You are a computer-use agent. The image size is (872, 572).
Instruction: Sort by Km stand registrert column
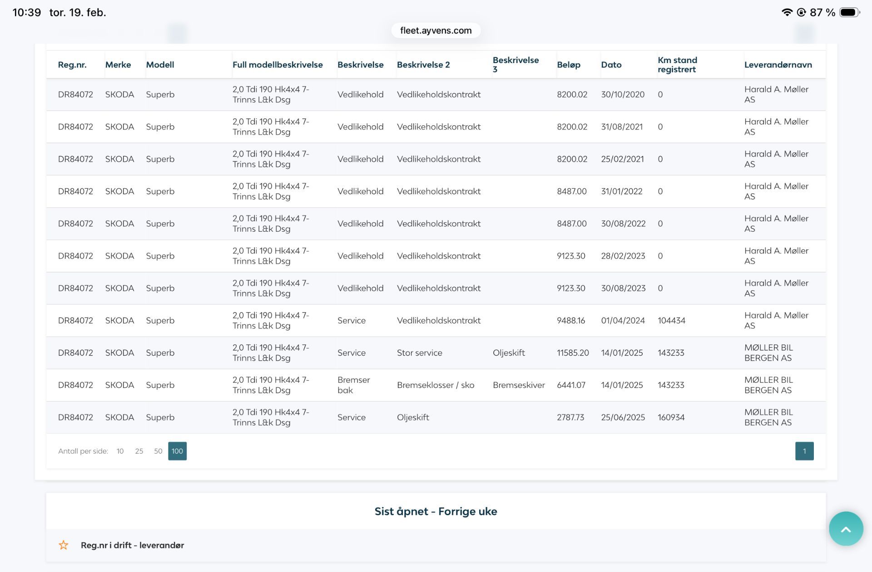pyautogui.click(x=677, y=65)
